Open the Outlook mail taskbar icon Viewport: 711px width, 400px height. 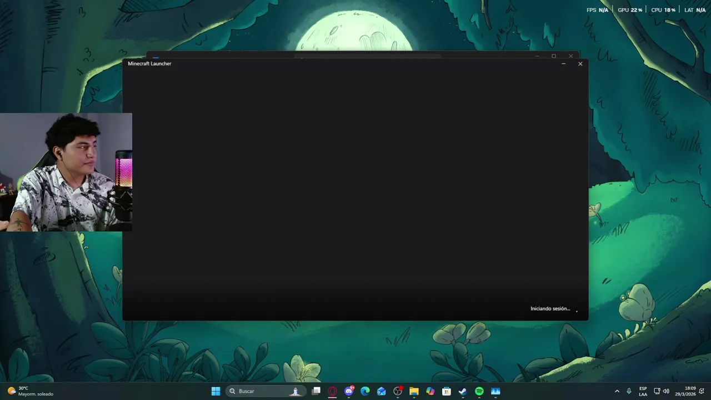point(381,391)
